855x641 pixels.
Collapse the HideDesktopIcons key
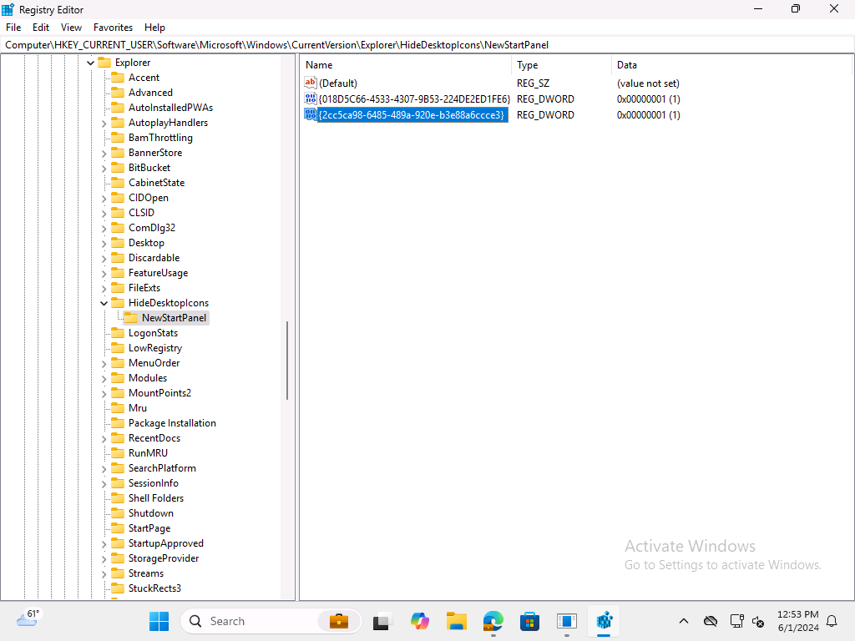pos(104,302)
